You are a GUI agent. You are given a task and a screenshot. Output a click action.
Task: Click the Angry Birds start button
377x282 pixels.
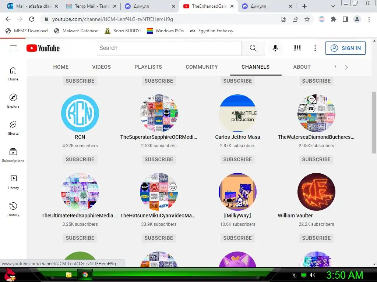click(10, 275)
